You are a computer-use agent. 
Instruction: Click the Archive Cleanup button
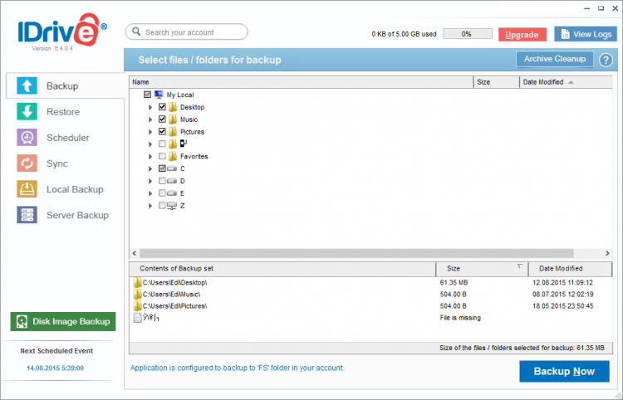[x=555, y=59]
